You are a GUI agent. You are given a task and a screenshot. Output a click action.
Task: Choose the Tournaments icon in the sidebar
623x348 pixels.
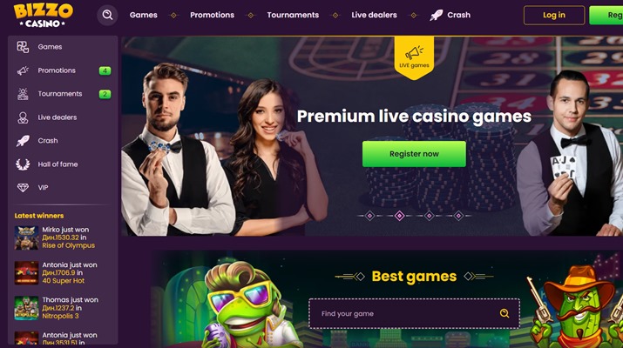tap(23, 94)
